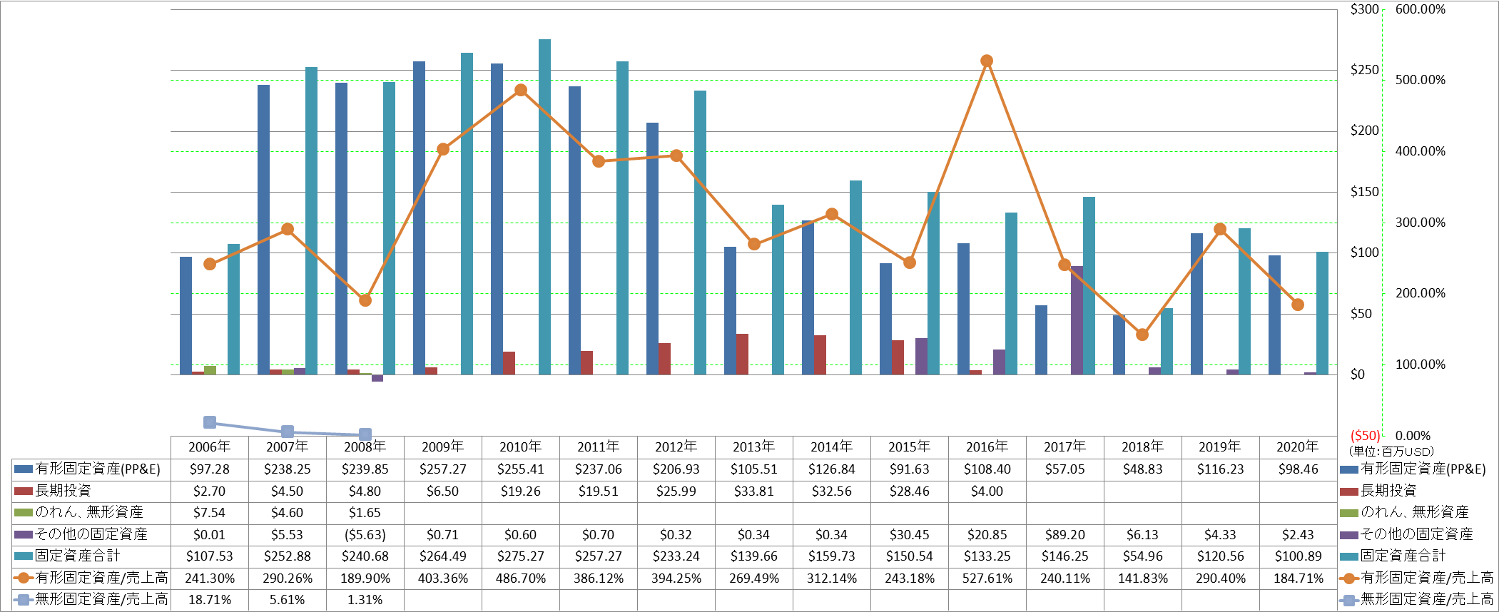Image resolution: width=1499 pixels, height=612 pixels.
Task: Click the 527.61% ratio cell for 2016年
Action: (987, 578)
